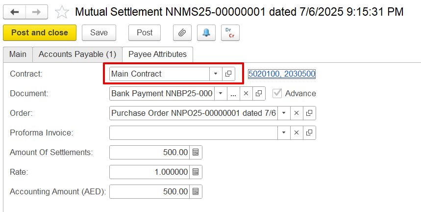Expand the Proforma Invoice dropdown
The width and height of the screenshot is (421, 212).
(x=283, y=132)
